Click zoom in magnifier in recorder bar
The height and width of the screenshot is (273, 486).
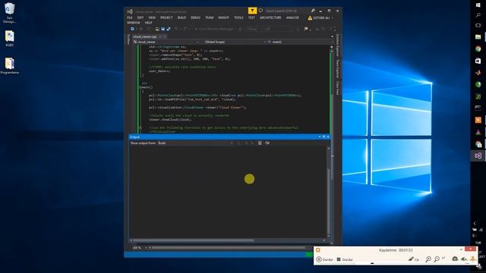tap(428, 259)
